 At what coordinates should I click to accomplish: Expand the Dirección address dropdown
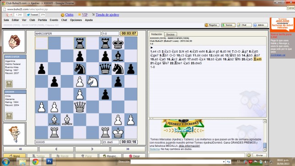tap(224, 162)
